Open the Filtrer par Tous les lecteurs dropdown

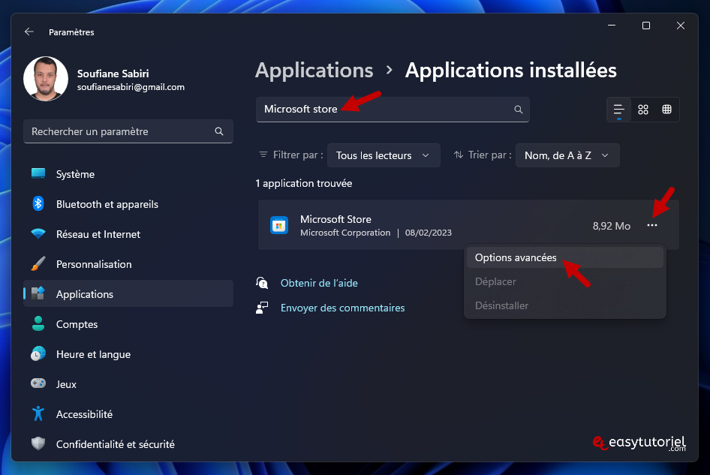[384, 155]
